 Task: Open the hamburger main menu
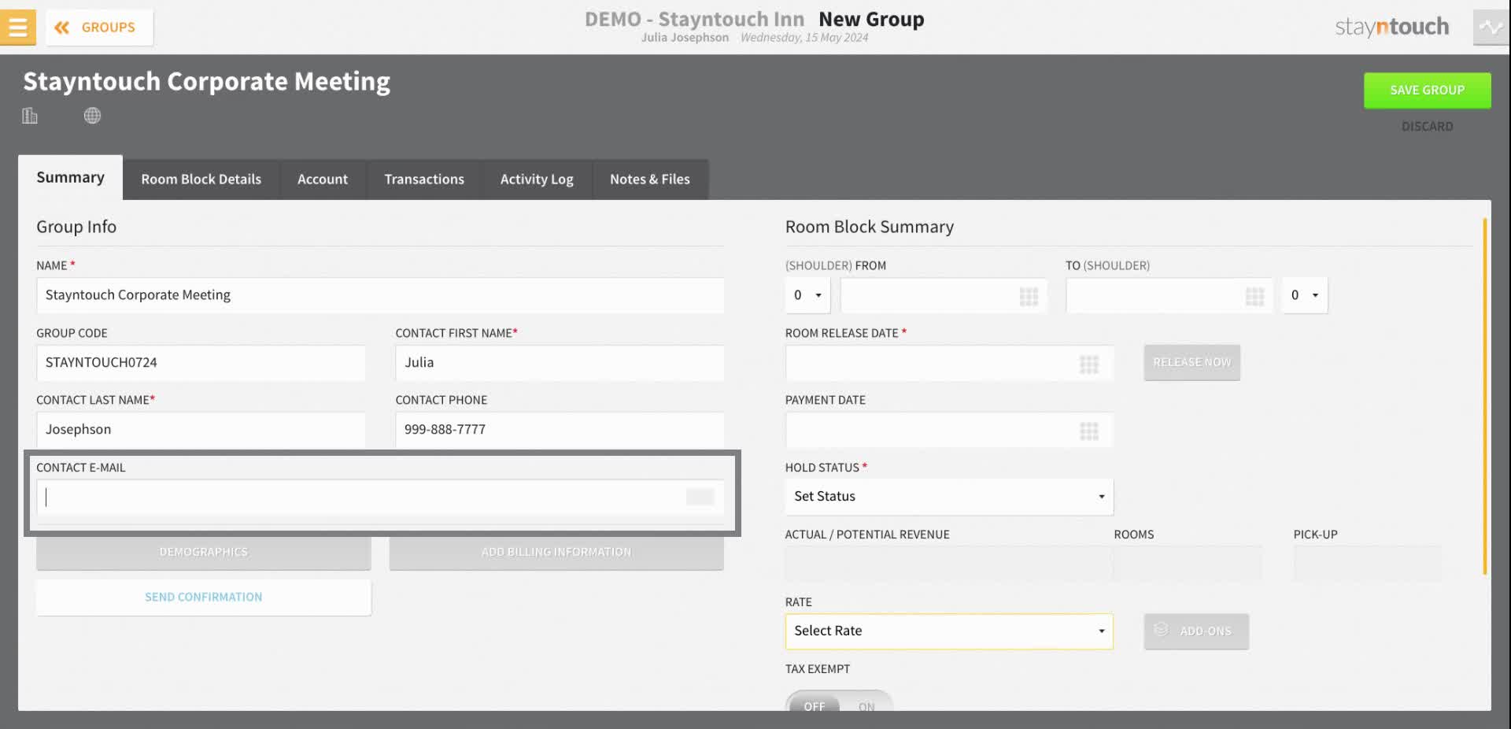coord(17,28)
